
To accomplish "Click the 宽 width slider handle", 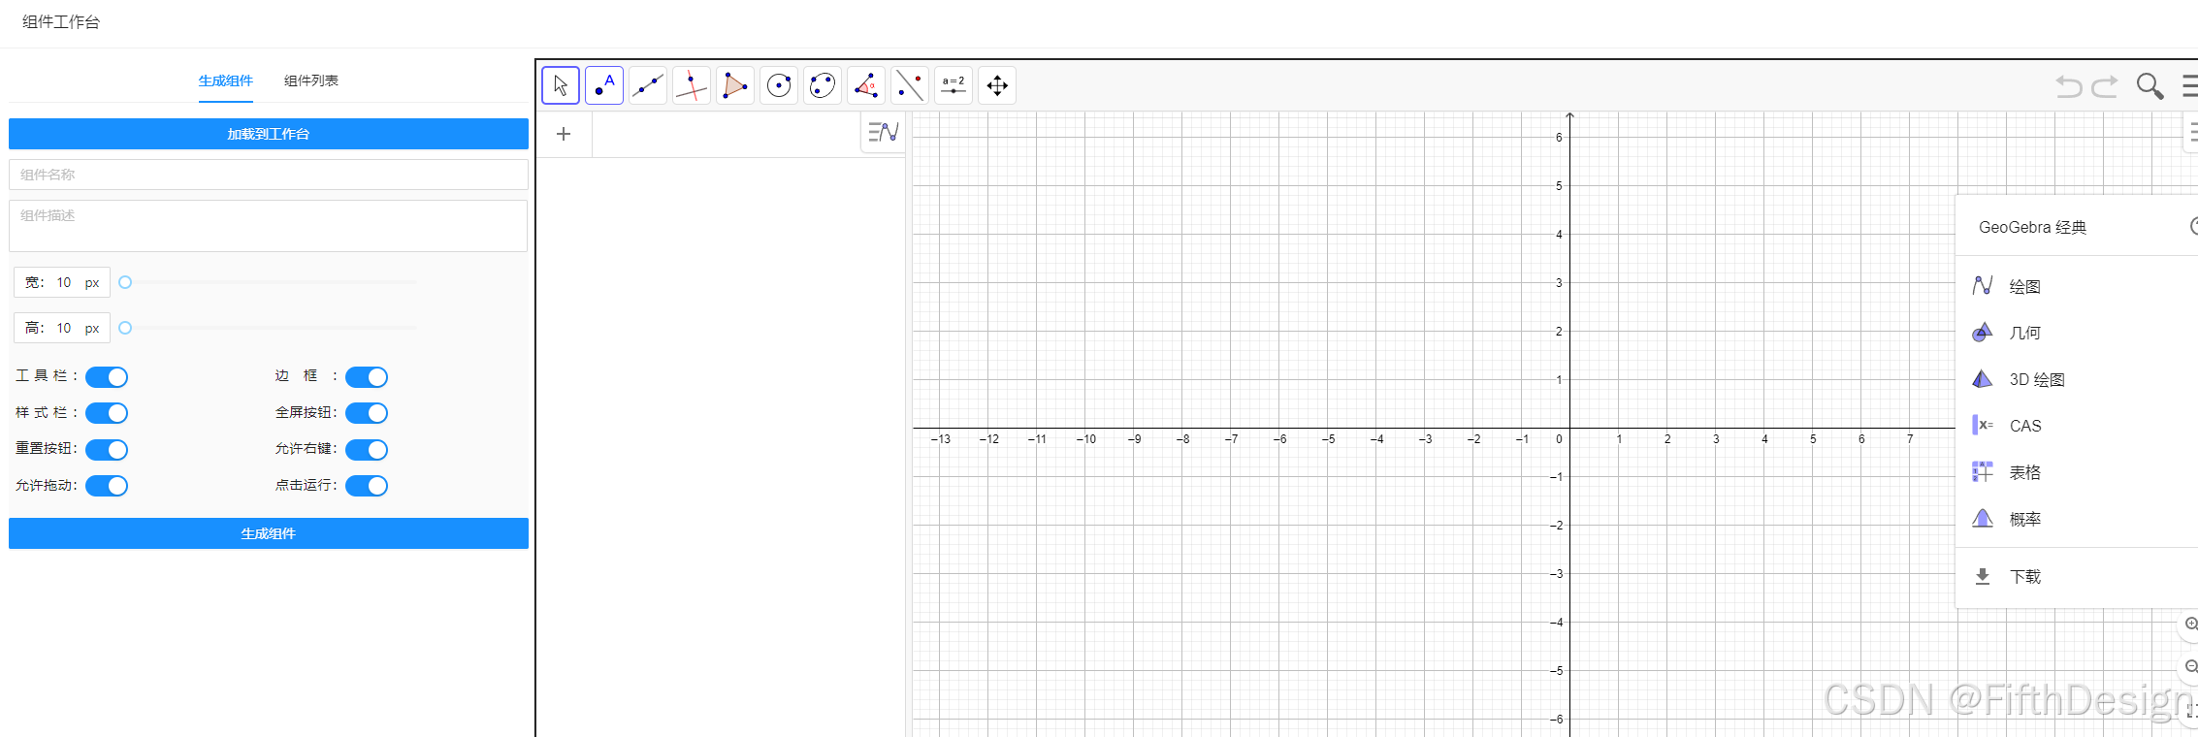I will click(x=125, y=282).
